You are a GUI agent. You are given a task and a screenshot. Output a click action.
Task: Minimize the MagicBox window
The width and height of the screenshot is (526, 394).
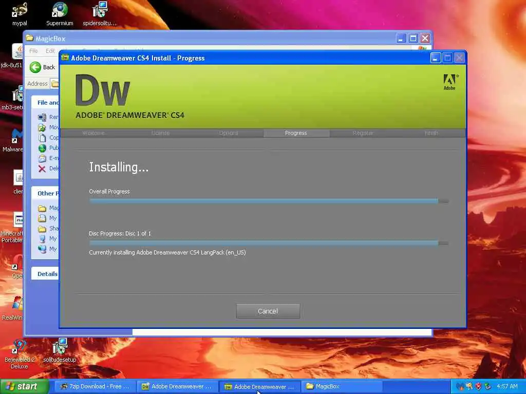401,38
